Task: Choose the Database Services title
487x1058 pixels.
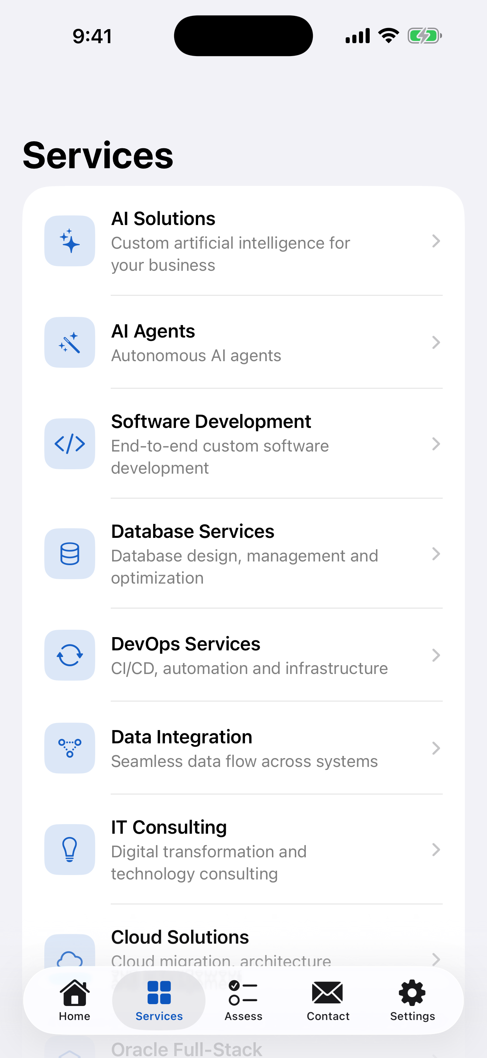Action: (x=193, y=532)
